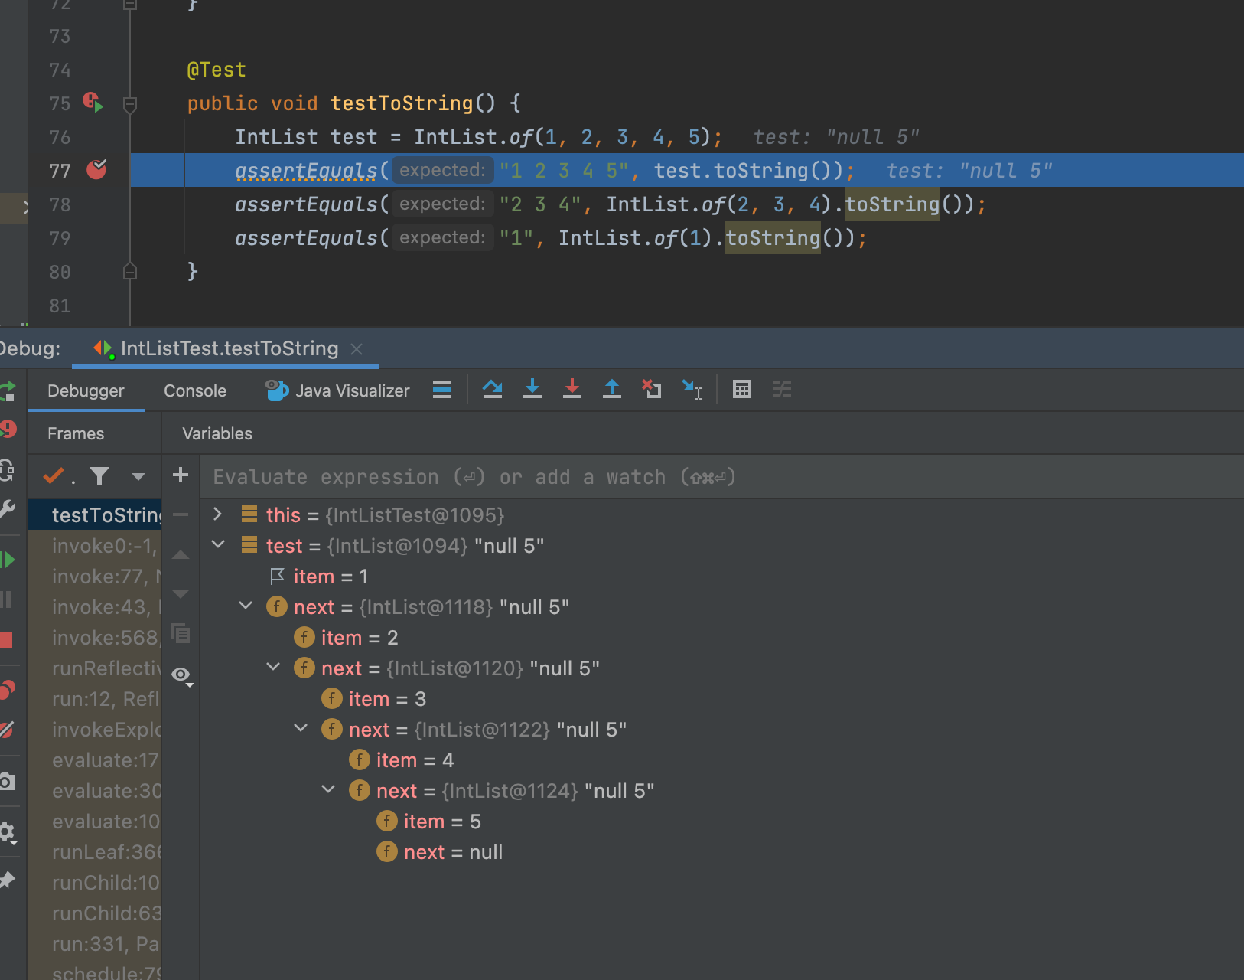Close the IntListTest.testToString debug tab
The image size is (1244, 980).
357,349
